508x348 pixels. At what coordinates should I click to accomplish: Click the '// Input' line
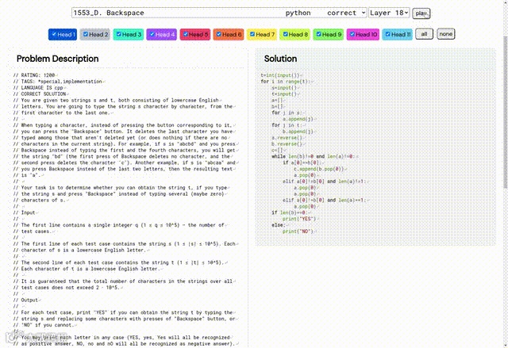pyautogui.click(x=24, y=212)
